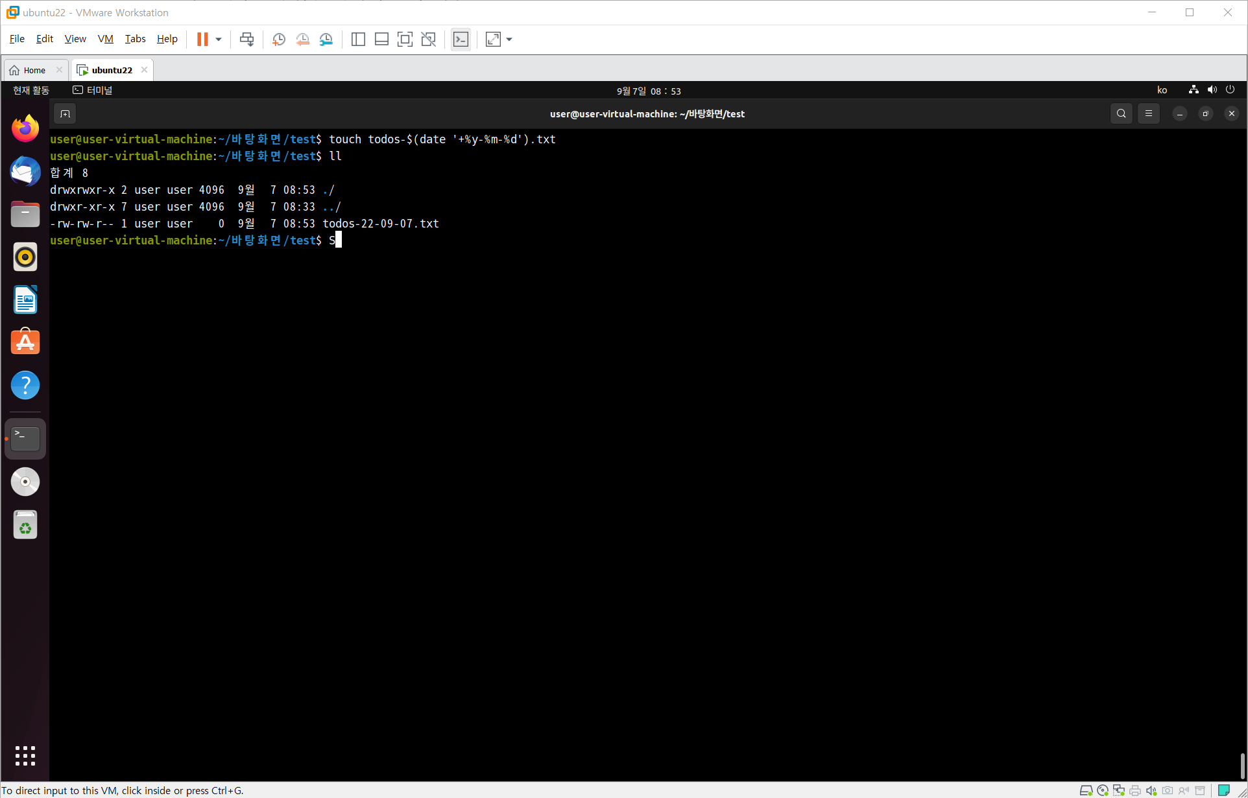Open the VM menu

pos(105,39)
